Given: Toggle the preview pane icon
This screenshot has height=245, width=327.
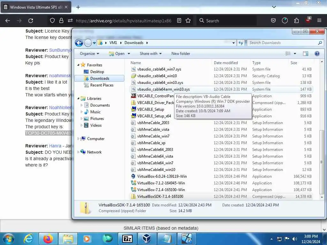Looking at the screenshot, I should [306, 54].
